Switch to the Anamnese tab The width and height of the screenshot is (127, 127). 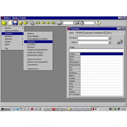pos(88,33)
